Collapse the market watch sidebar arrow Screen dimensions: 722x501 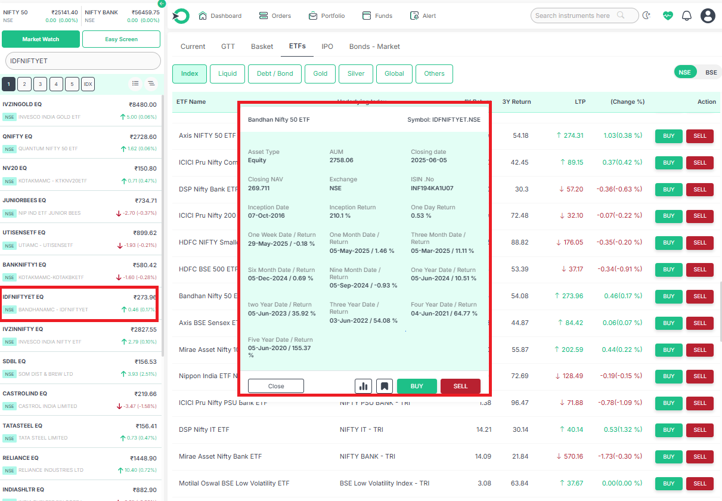point(162,4)
